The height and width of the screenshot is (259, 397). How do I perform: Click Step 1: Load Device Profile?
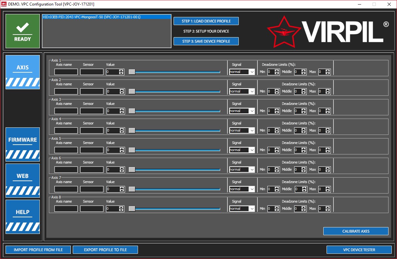[x=206, y=21]
